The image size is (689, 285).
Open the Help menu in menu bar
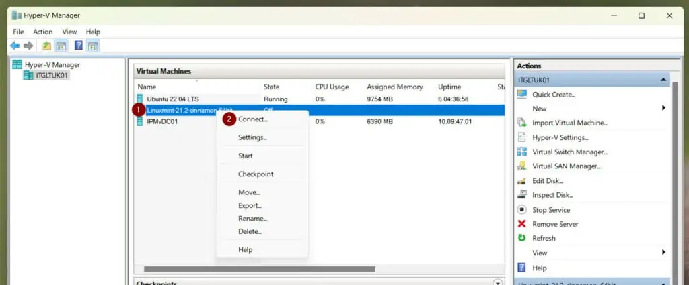pos(93,32)
